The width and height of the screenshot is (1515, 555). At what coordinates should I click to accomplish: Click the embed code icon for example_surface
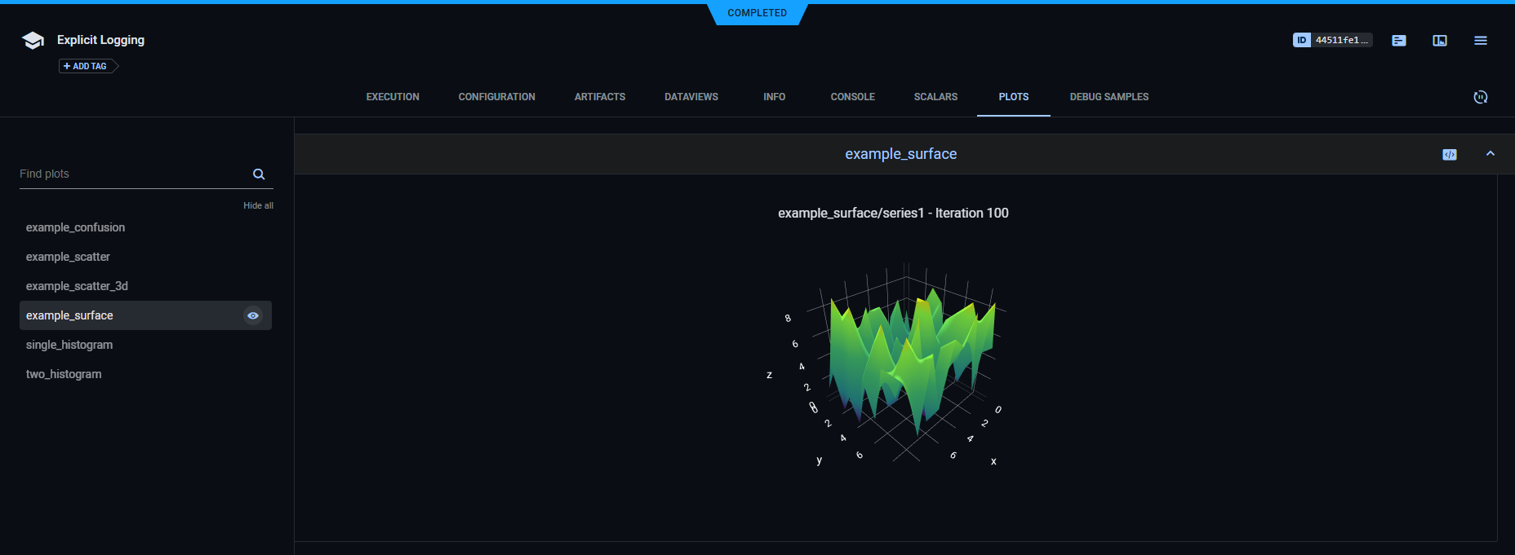[x=1449, y=155]
